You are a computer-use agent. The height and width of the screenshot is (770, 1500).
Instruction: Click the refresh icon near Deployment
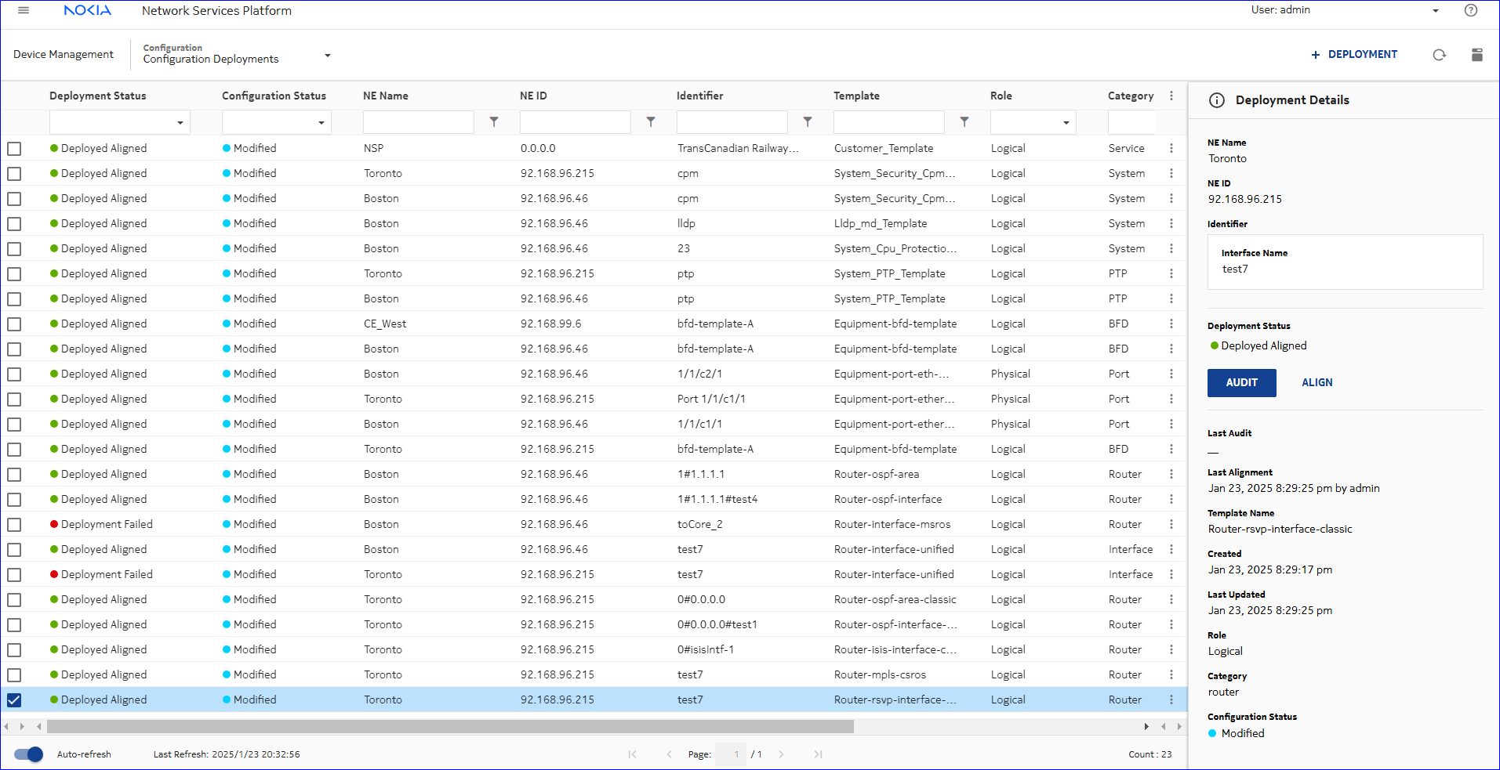1439,55
